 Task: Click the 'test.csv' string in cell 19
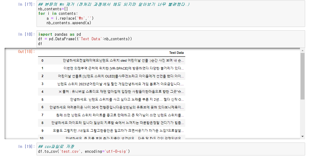coord(70,151)
